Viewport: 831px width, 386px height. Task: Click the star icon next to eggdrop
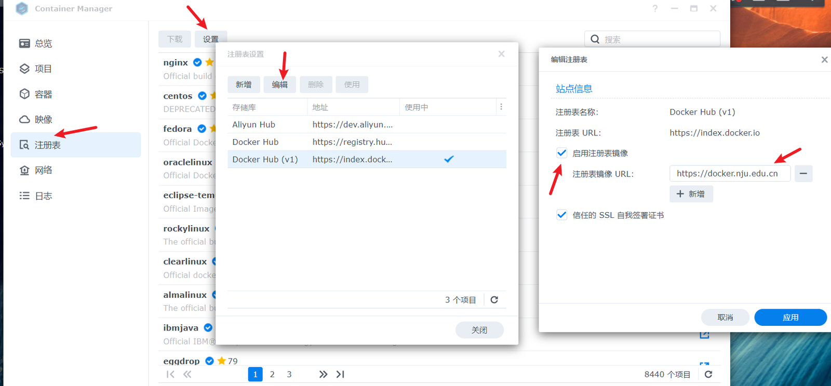(222, 361)
